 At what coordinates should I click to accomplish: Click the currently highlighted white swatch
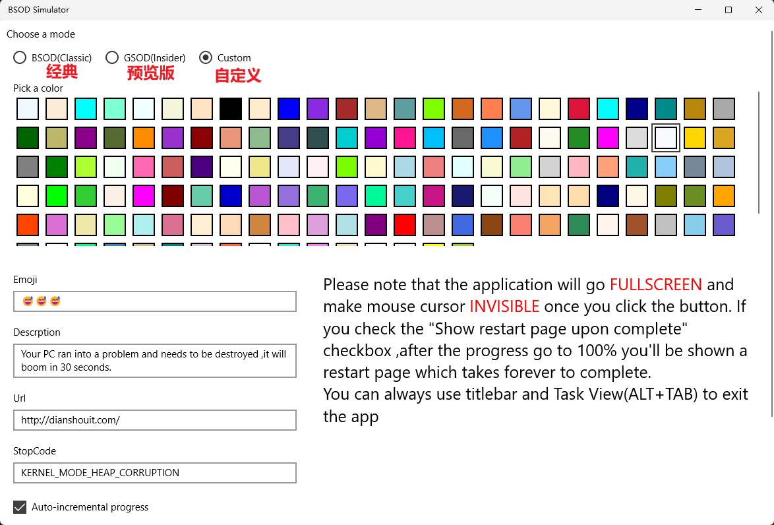point(666,138)
